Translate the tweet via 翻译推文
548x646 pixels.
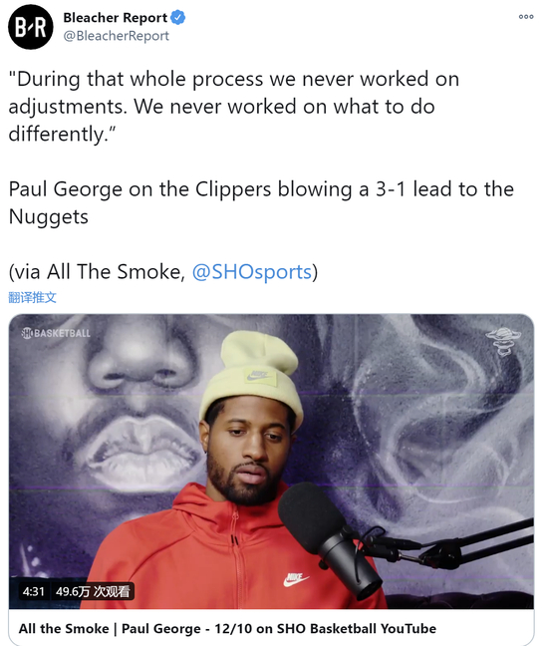(x=32, y=297)
